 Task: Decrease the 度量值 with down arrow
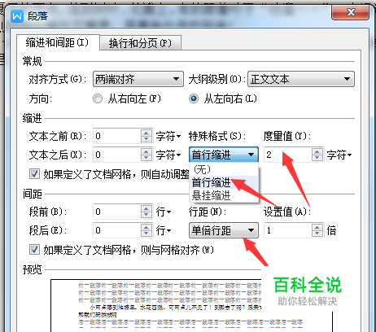click(x=317, y=158)
